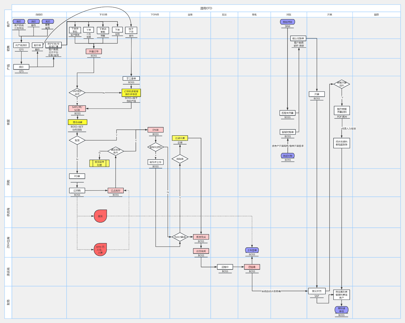The height and width of the screenshot is (323, 405).
Task: Select the red 直发 teardrop shape
Action: (x=100, y=216)
